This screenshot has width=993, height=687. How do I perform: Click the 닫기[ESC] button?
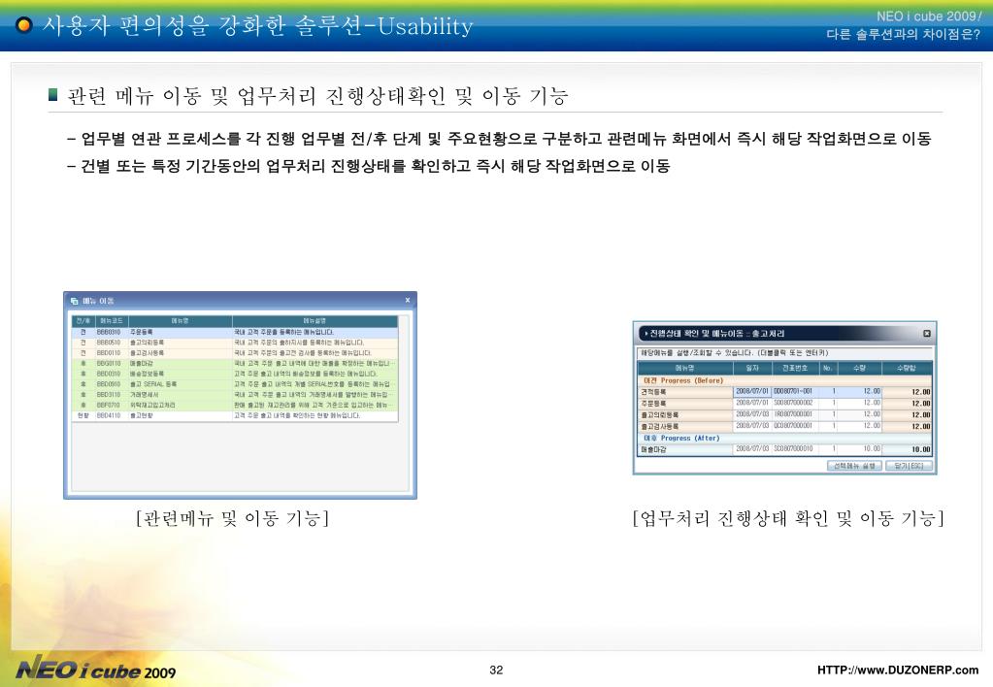(909, 466)
